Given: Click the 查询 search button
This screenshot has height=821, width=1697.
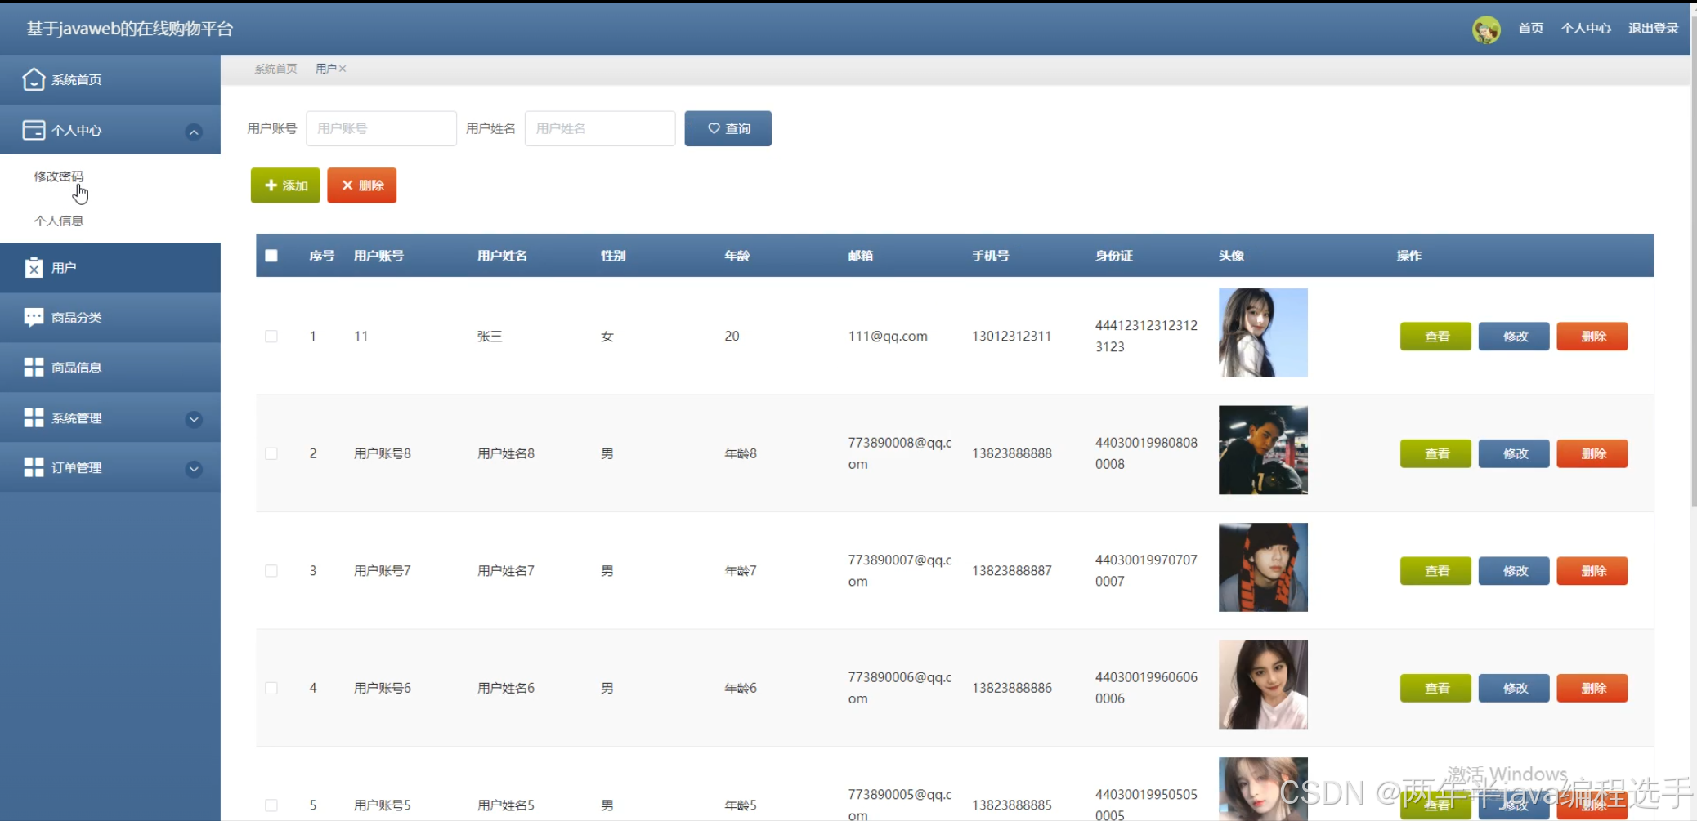Looking at the screenshot, I should coord(728,128).
